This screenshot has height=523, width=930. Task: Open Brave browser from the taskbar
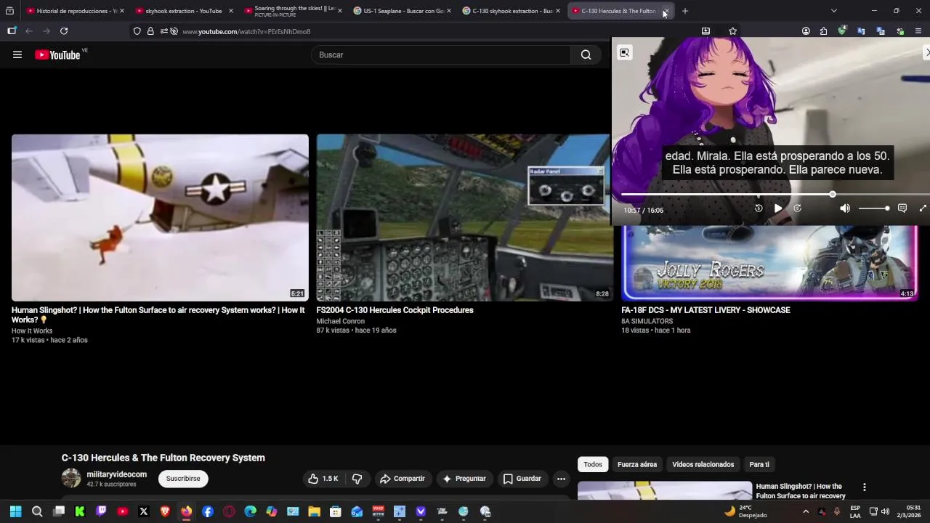165,511
